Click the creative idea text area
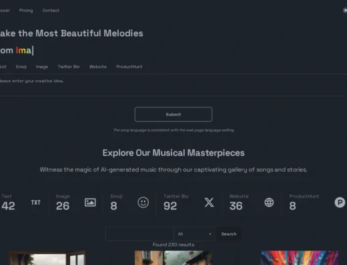The image size is (347, 265). point(173,85)
